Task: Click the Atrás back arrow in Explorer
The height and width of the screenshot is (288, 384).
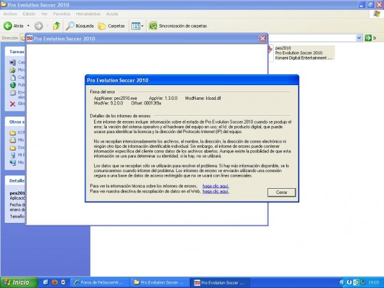Action: click(x=13, y=26)
